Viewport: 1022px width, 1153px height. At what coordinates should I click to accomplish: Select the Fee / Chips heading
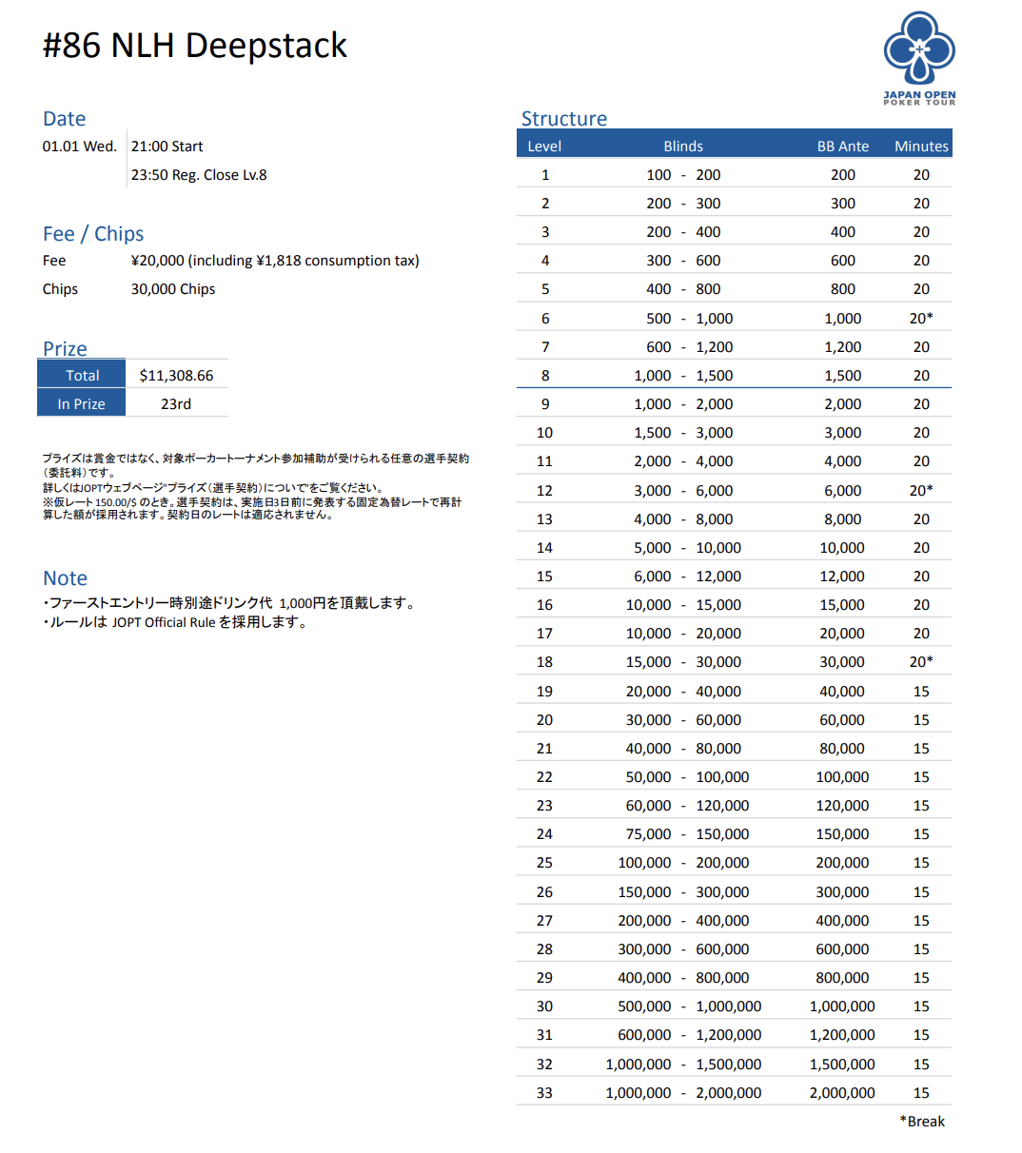click(93, 234)
